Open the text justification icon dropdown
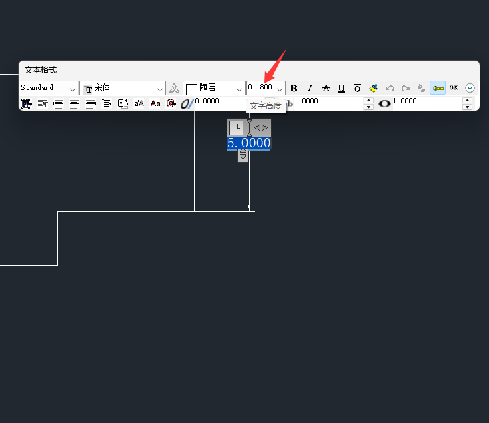 pos(27,103)
